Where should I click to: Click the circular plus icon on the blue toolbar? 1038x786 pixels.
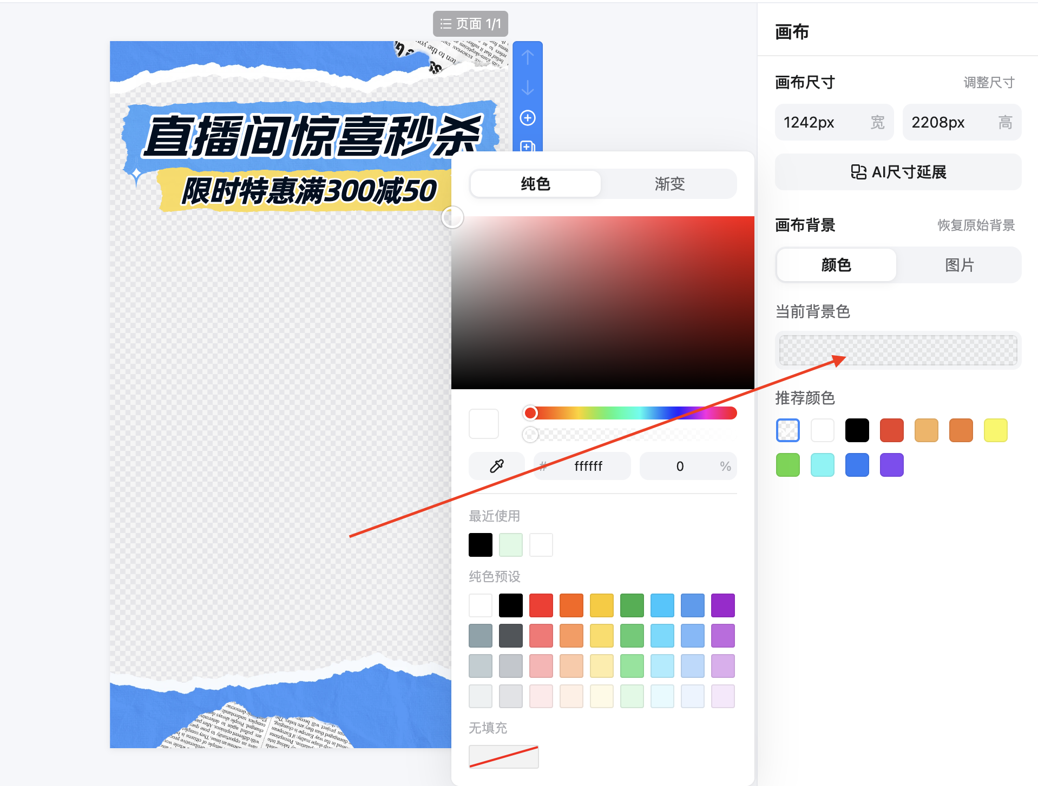click(x=527, y=118)
